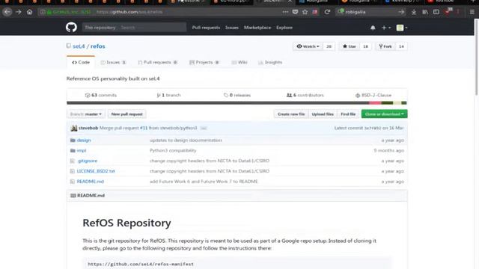Open the LICENSE_BSD2.txt file
Screen dimensions: 479x269
96,171
